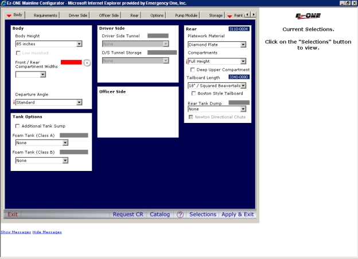The image size is (358, 259).
Task: Click the gray Foam Tank Class B indicator
Action: coord(74,152)
